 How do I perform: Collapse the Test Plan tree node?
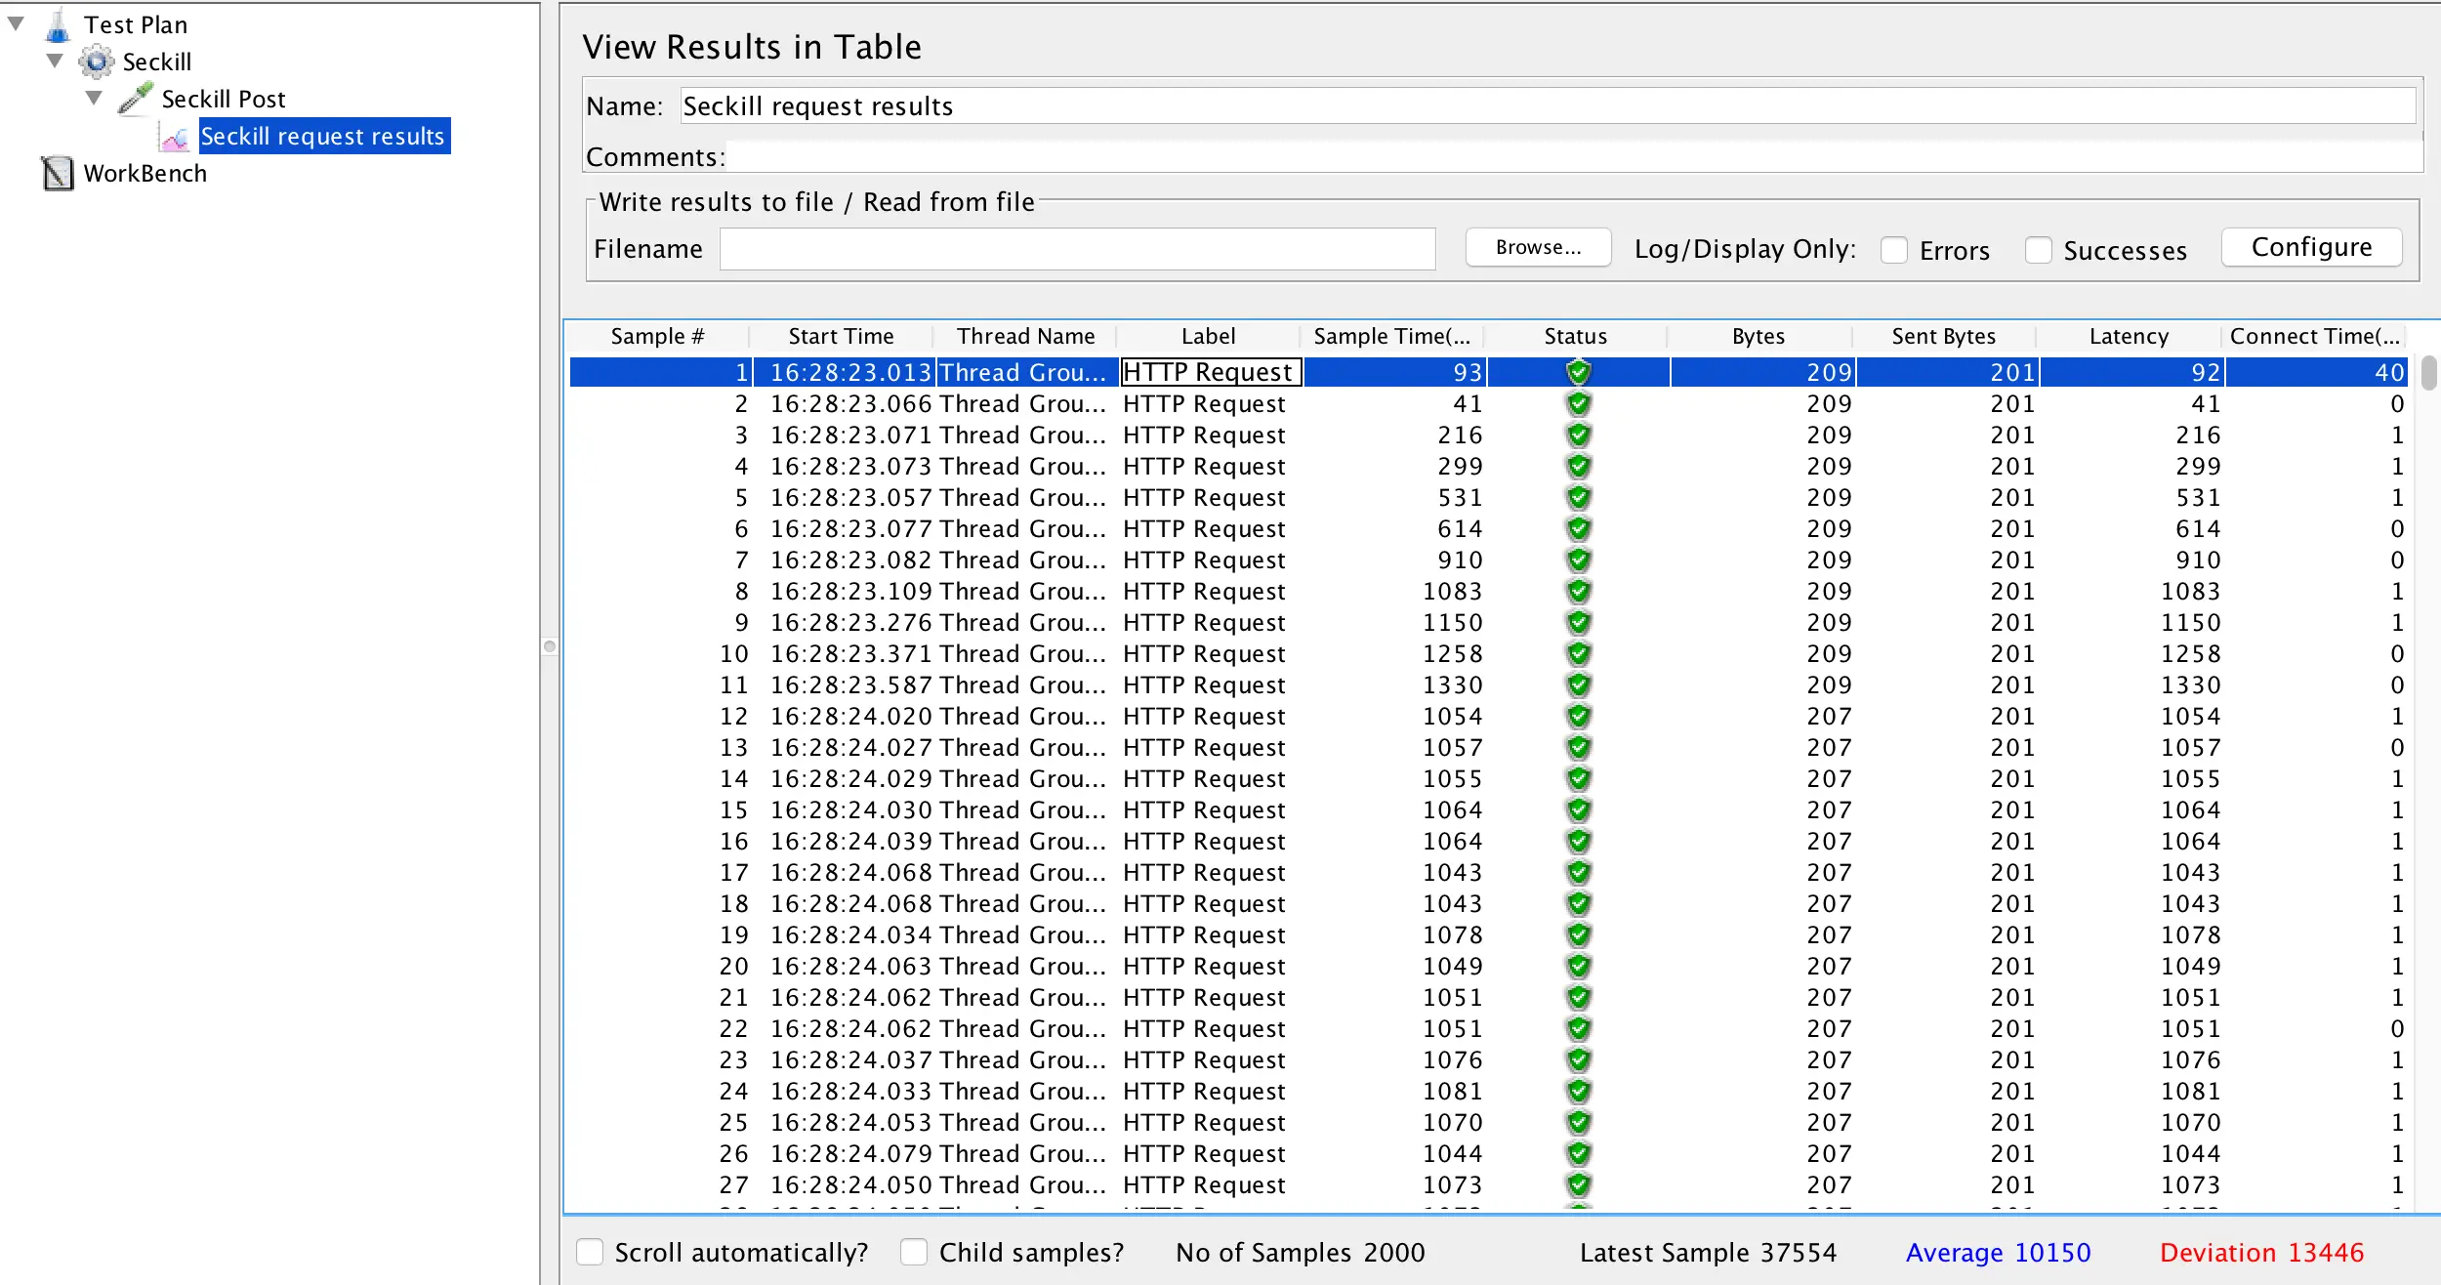16,23
